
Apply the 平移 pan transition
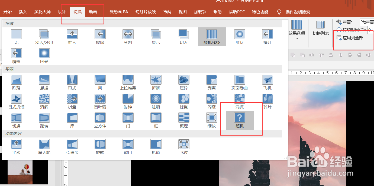16,147
